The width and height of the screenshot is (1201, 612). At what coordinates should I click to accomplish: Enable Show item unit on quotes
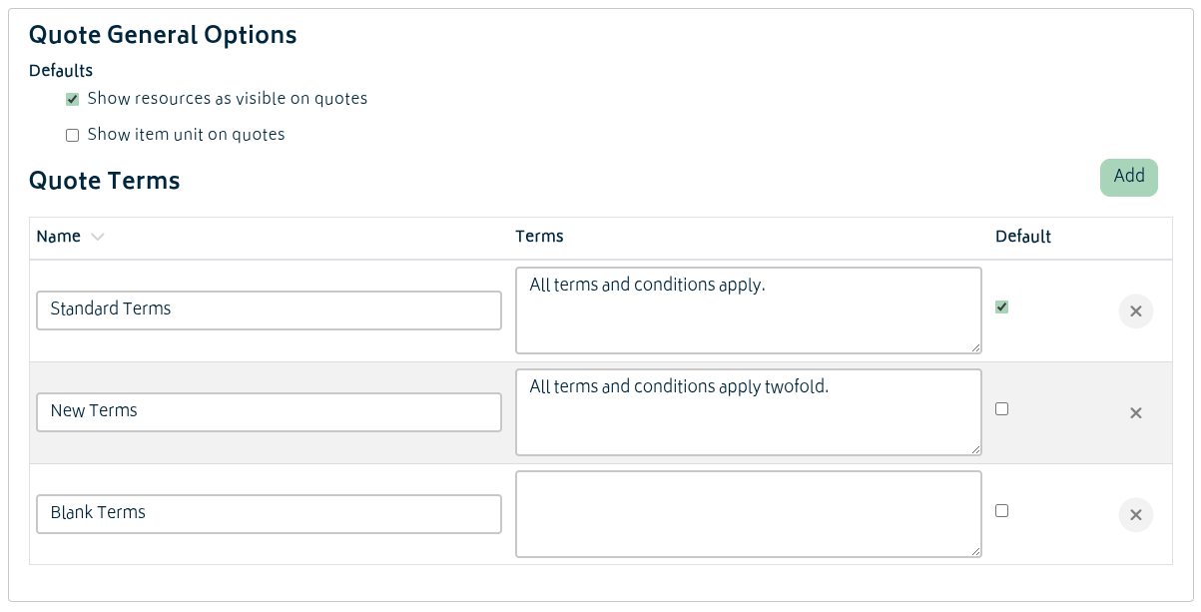tap(72, 136)
